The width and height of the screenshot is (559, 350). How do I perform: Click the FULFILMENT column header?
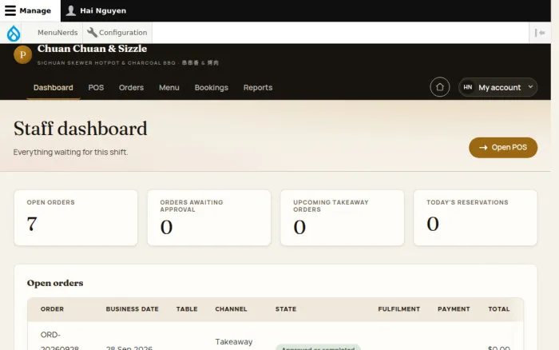(x=399, y=309)
